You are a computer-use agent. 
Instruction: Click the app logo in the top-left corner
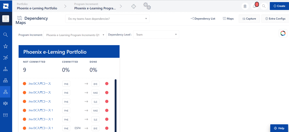pos(6,6)
